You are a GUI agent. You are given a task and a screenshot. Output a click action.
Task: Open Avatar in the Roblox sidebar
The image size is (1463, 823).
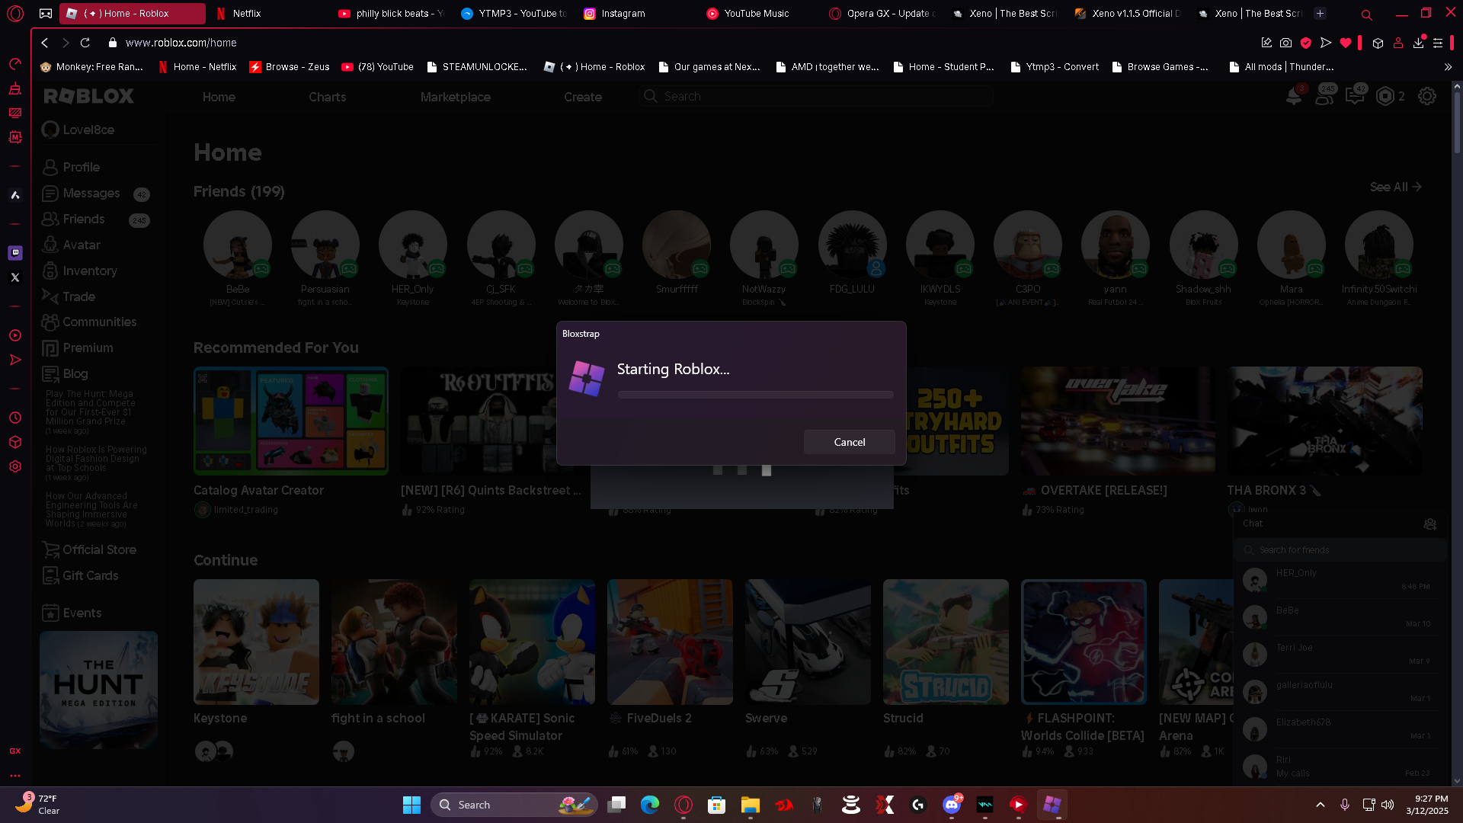tap(72, 245)
